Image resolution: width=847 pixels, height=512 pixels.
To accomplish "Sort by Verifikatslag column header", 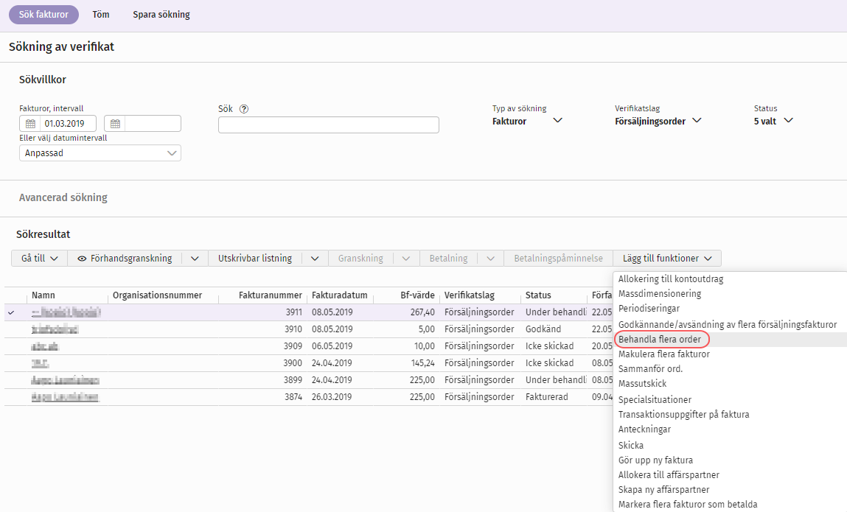I will (470, 295).
